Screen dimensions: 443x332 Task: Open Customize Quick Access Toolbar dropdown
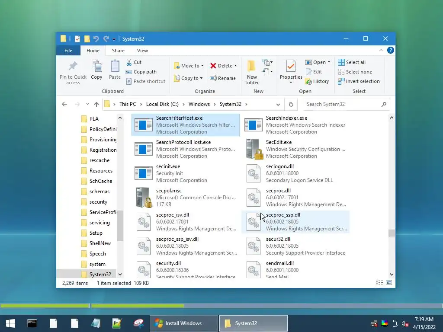[x=114, y=39]
